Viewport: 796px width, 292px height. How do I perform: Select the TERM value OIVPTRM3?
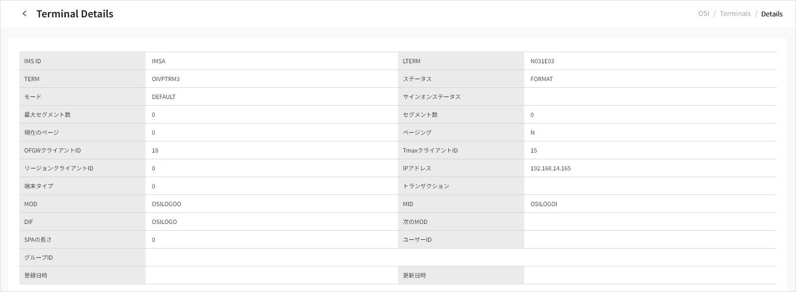tap(166, 79)
